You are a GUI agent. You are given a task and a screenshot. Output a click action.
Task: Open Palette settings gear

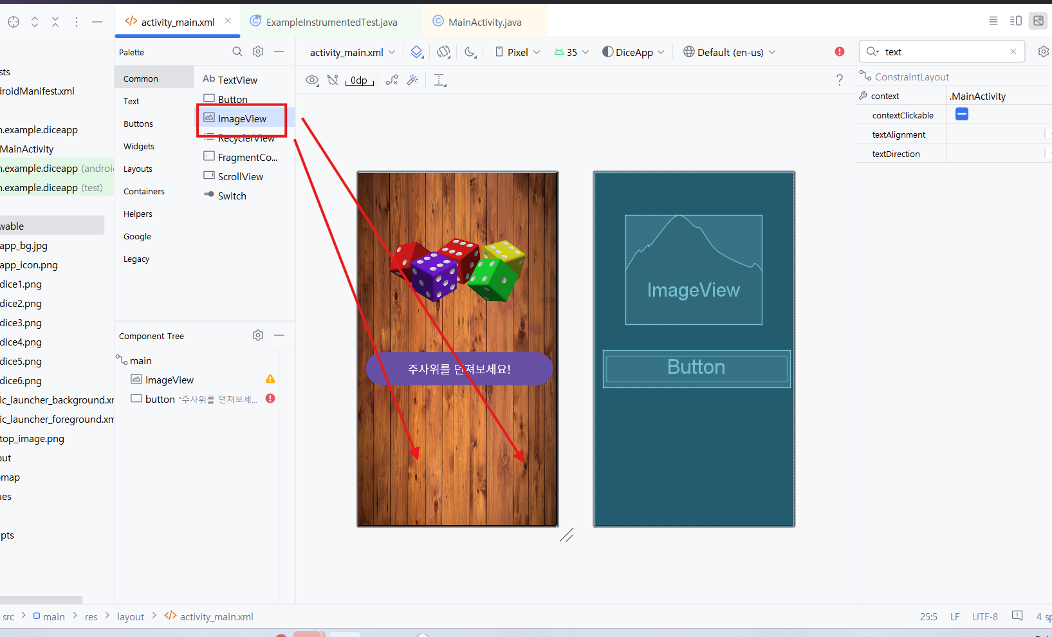[258, 51]
